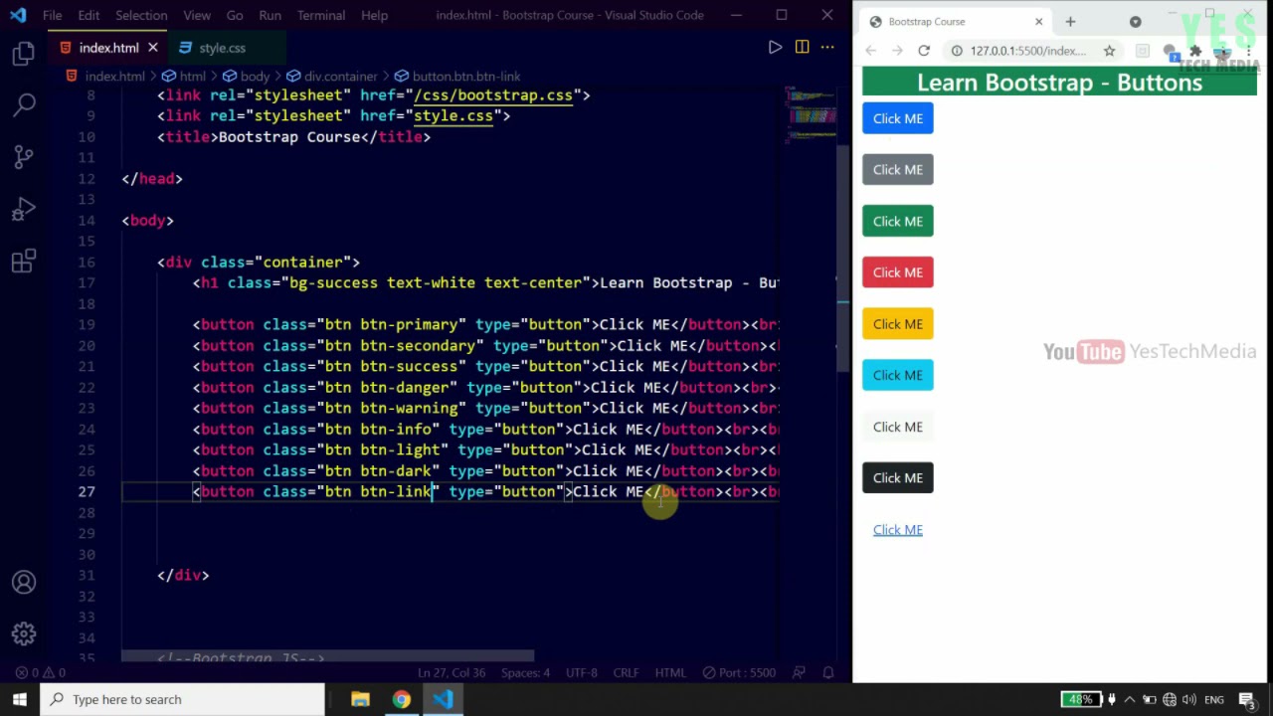Viewport: 1273px width, 716px height.
Task: Open editor More Actions ellipsis
Action: coord(828,47)
